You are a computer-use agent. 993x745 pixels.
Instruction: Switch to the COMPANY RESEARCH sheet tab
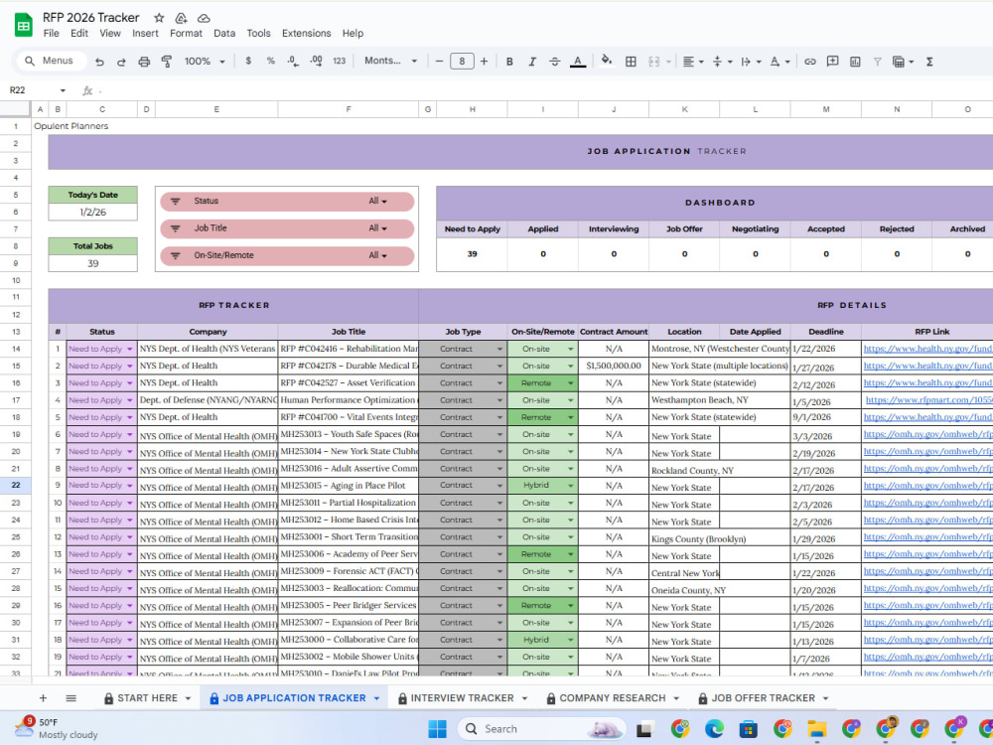[613, 698]
